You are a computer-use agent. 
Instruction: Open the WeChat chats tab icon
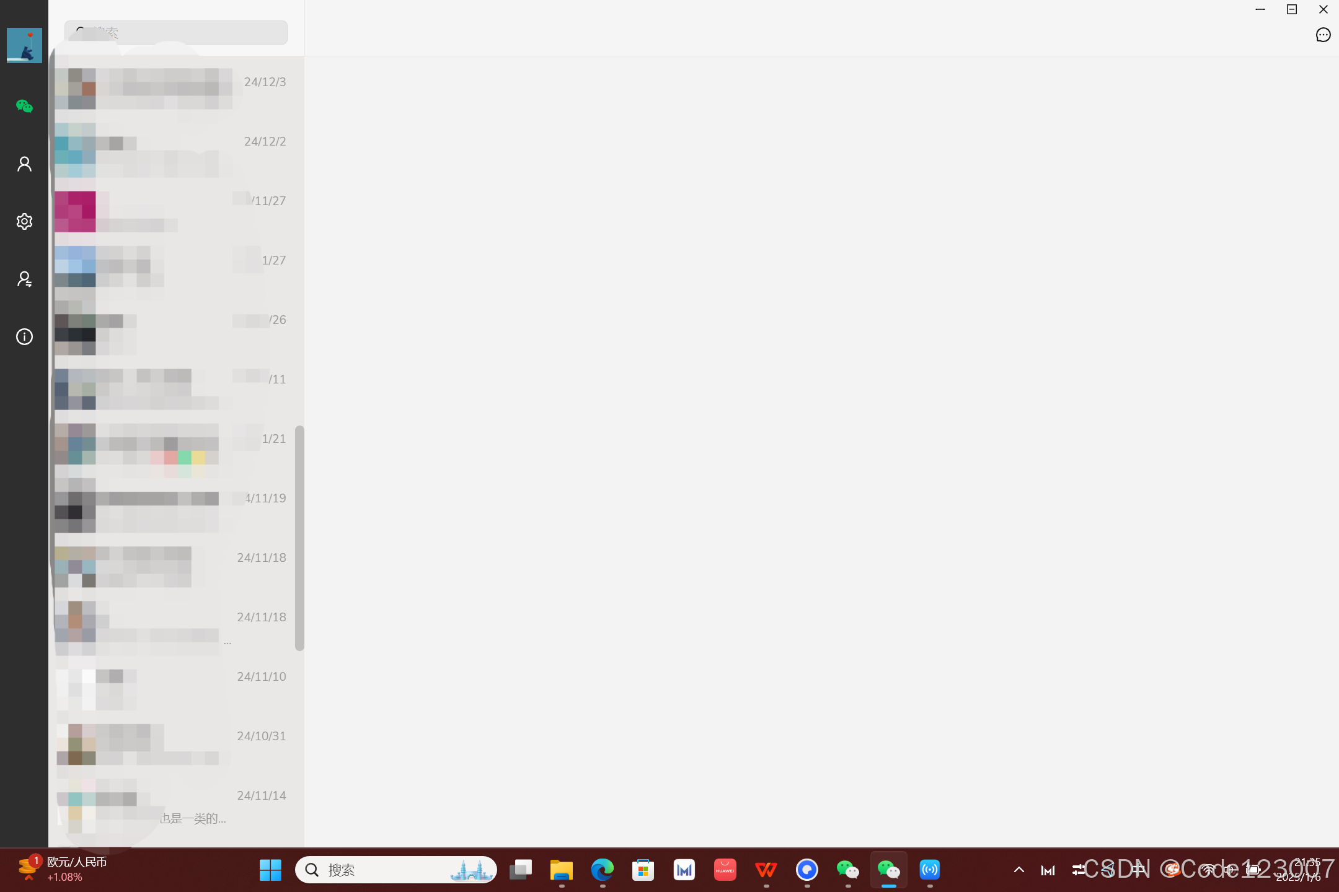(24, 107)
